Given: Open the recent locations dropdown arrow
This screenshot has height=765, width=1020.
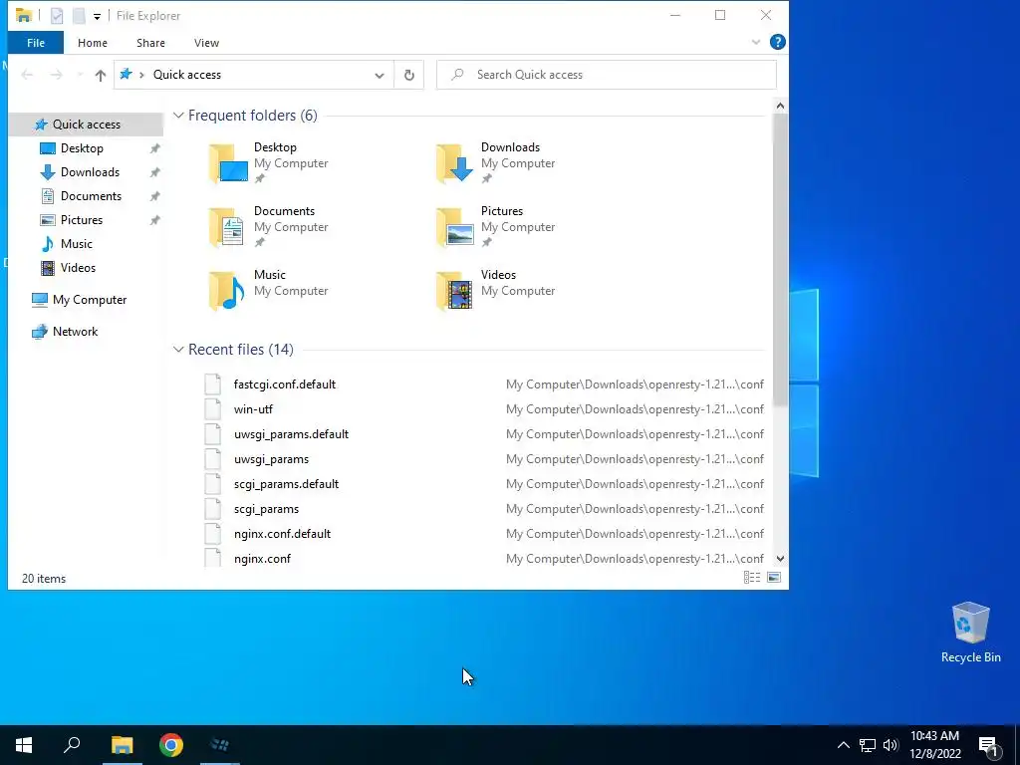Looking at the screenshot, I should pyautogui.click(x=80, y=75).
